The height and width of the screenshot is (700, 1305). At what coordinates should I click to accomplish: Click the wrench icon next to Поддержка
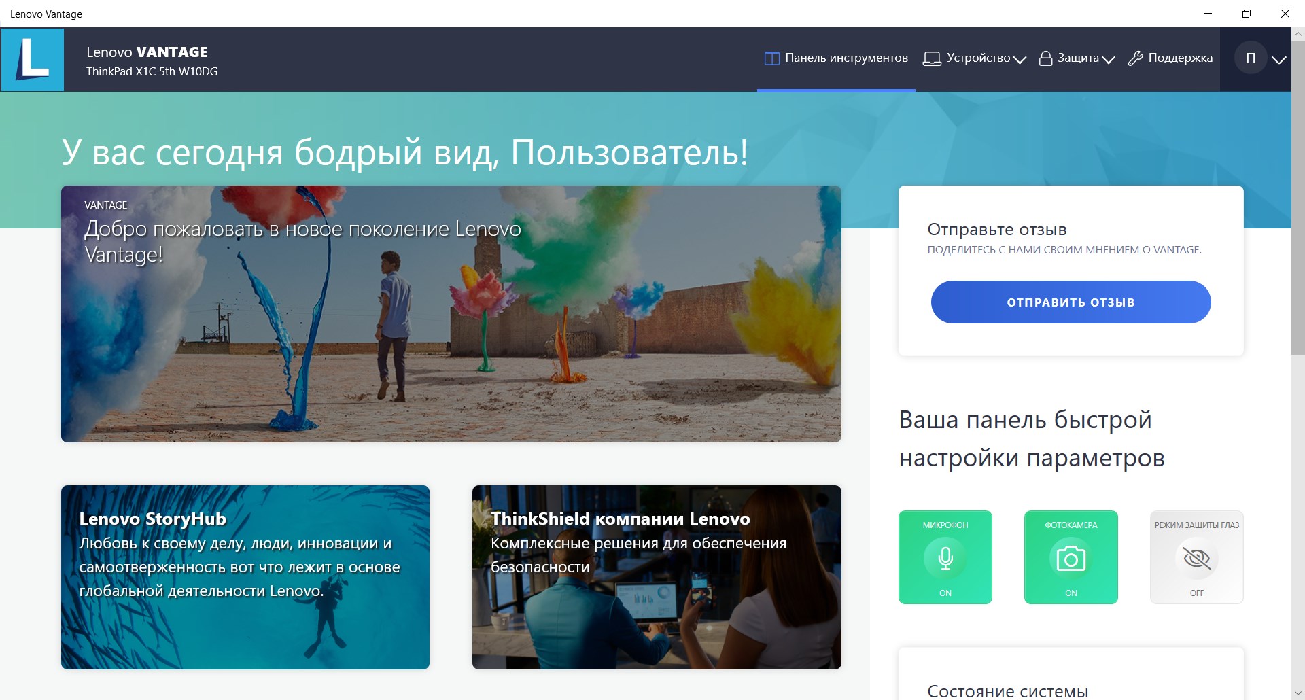pyautogui.click(x=1135, y=58)
